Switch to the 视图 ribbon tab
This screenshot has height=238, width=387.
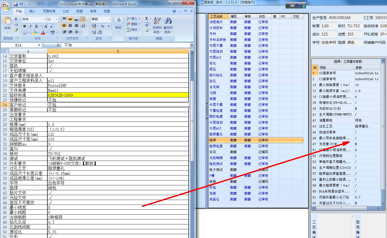[x=107, y=11]
